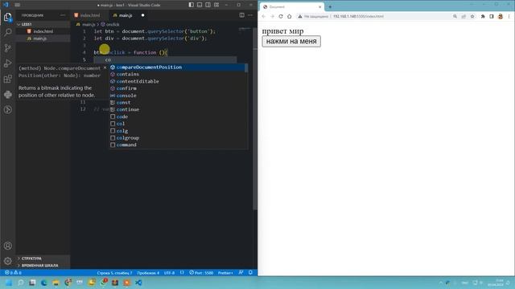Click the browser zoom magnifier icon
This screenshot has height=289, width=515.
tap(455, 16)
